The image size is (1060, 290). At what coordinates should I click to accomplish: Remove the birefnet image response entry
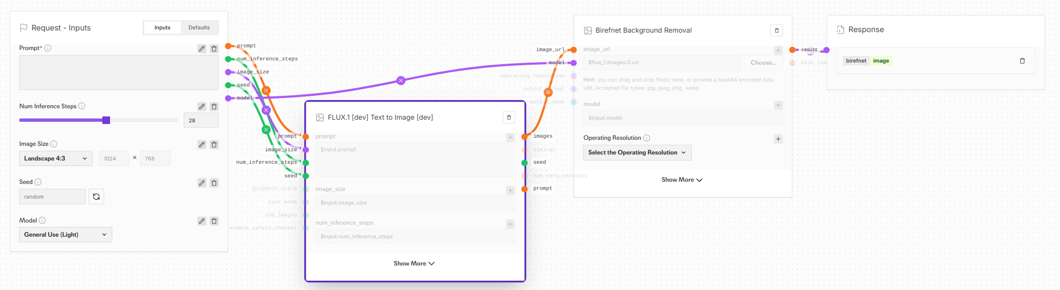pyautogui.click(x=1022, y=61)
